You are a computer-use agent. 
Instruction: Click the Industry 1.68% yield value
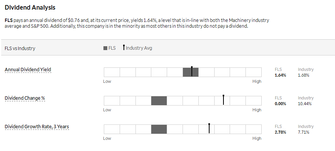point(304,75)
